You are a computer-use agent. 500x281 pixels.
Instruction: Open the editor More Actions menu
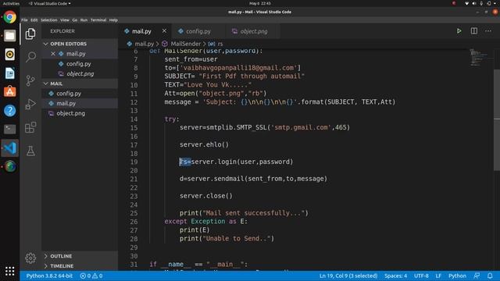point(488,31)
